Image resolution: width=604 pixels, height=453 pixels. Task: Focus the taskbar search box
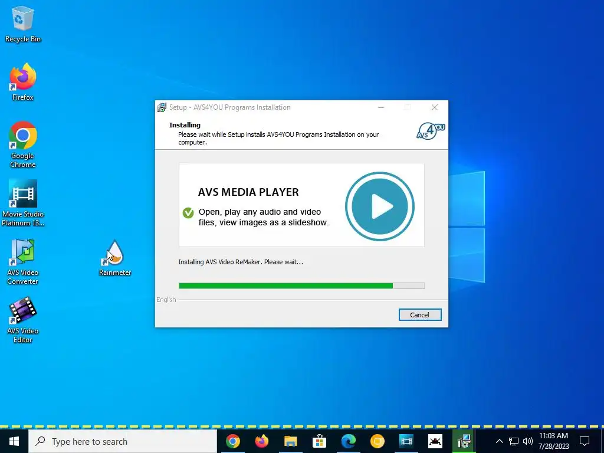coord(123,441)
